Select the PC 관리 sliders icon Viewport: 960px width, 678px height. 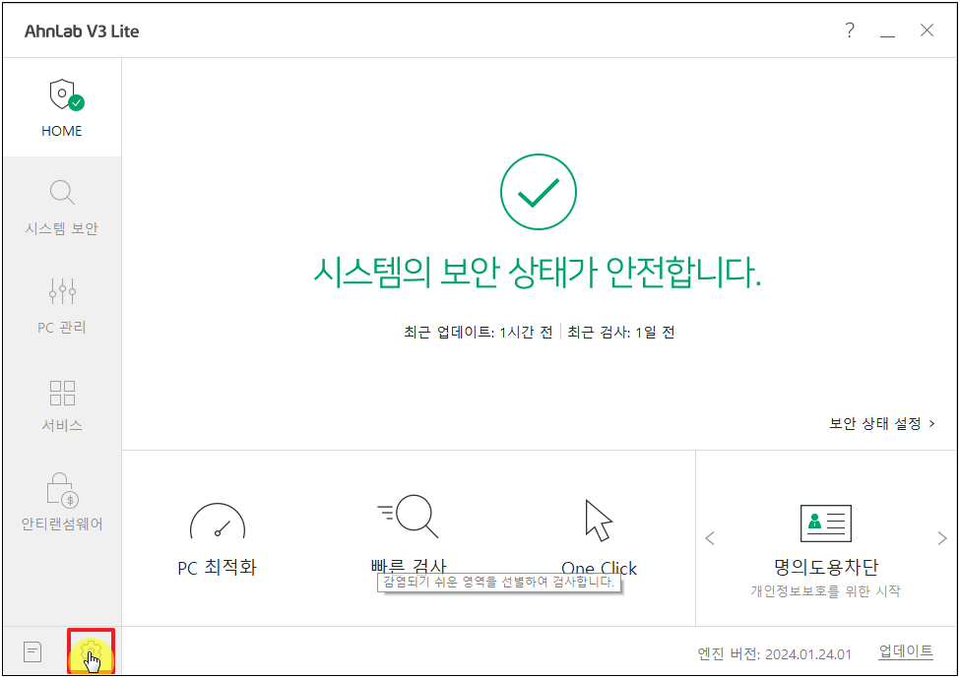62,290
